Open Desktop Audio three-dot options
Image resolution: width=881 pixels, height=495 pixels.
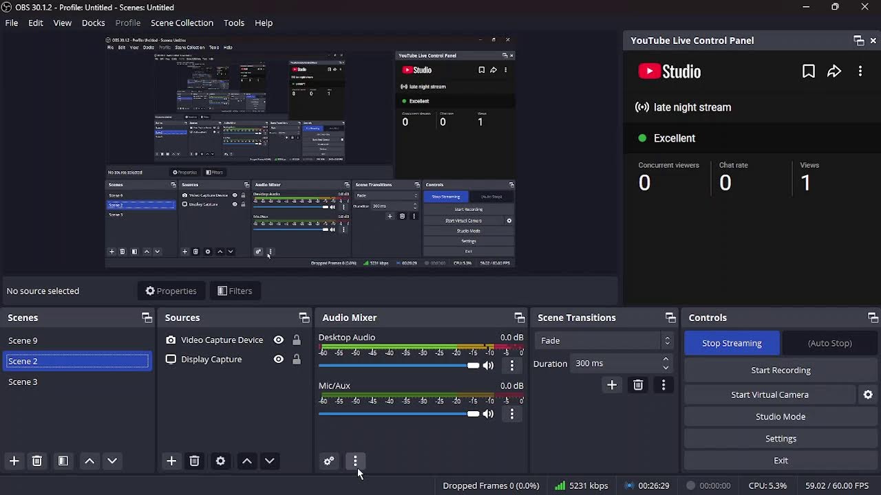point(511,366)
